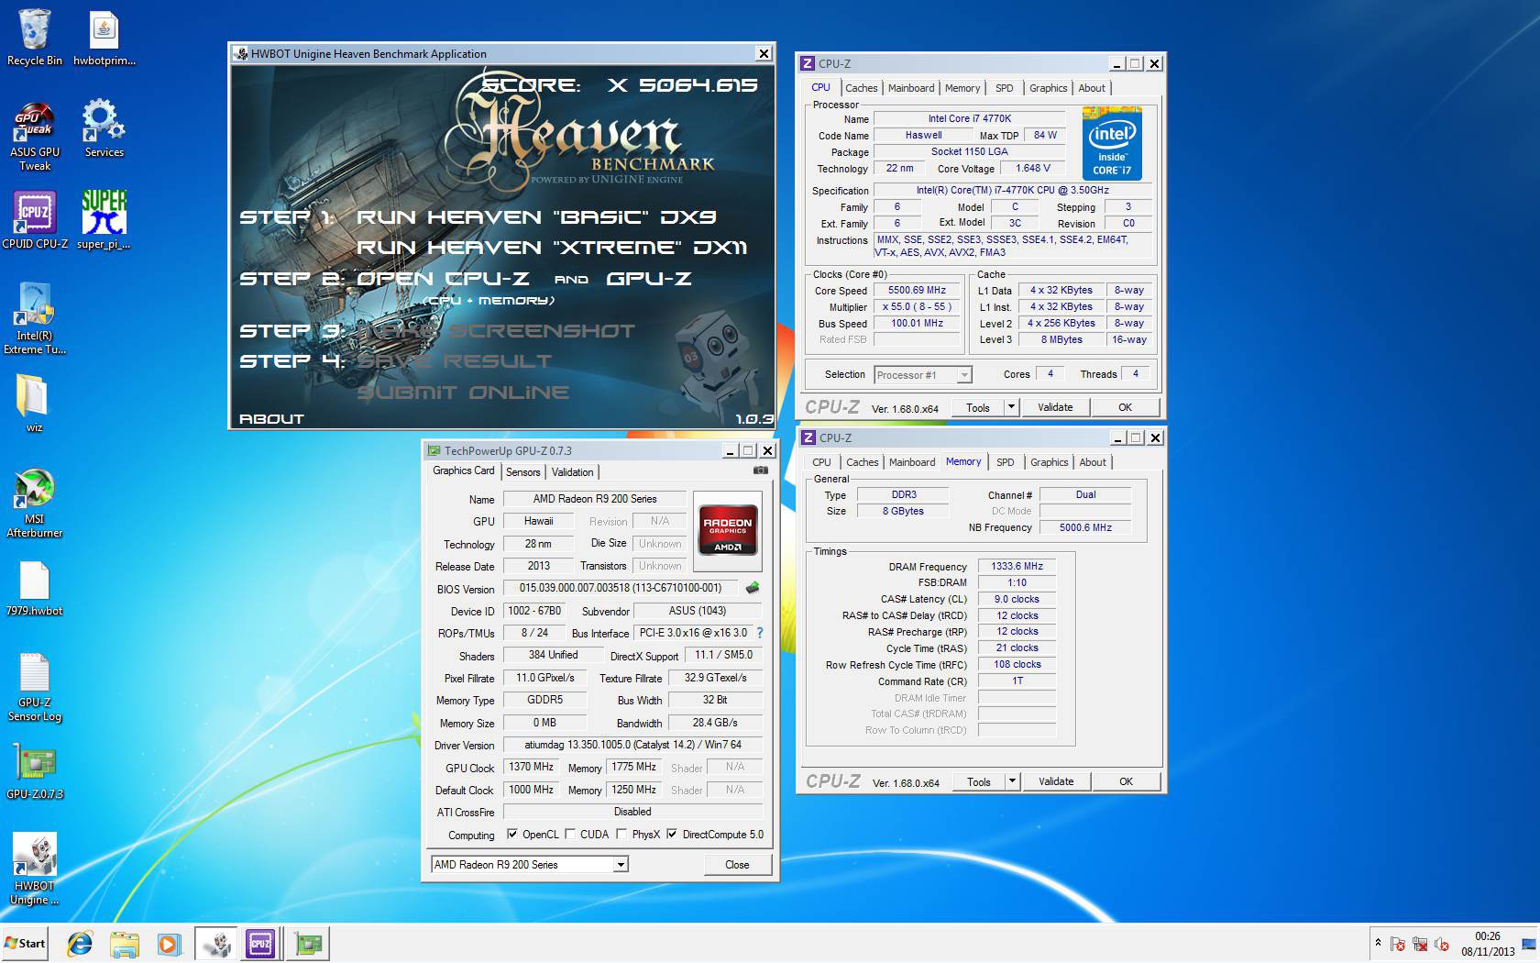Open the super_pi desktop shortcut

click(x=104, y=220)
